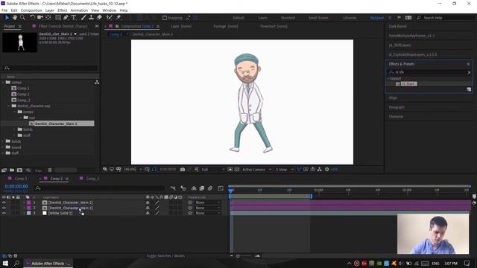The image size is (477, 268).
Task: Select the Zoom magnifier tool
Action: coord(22,18)
